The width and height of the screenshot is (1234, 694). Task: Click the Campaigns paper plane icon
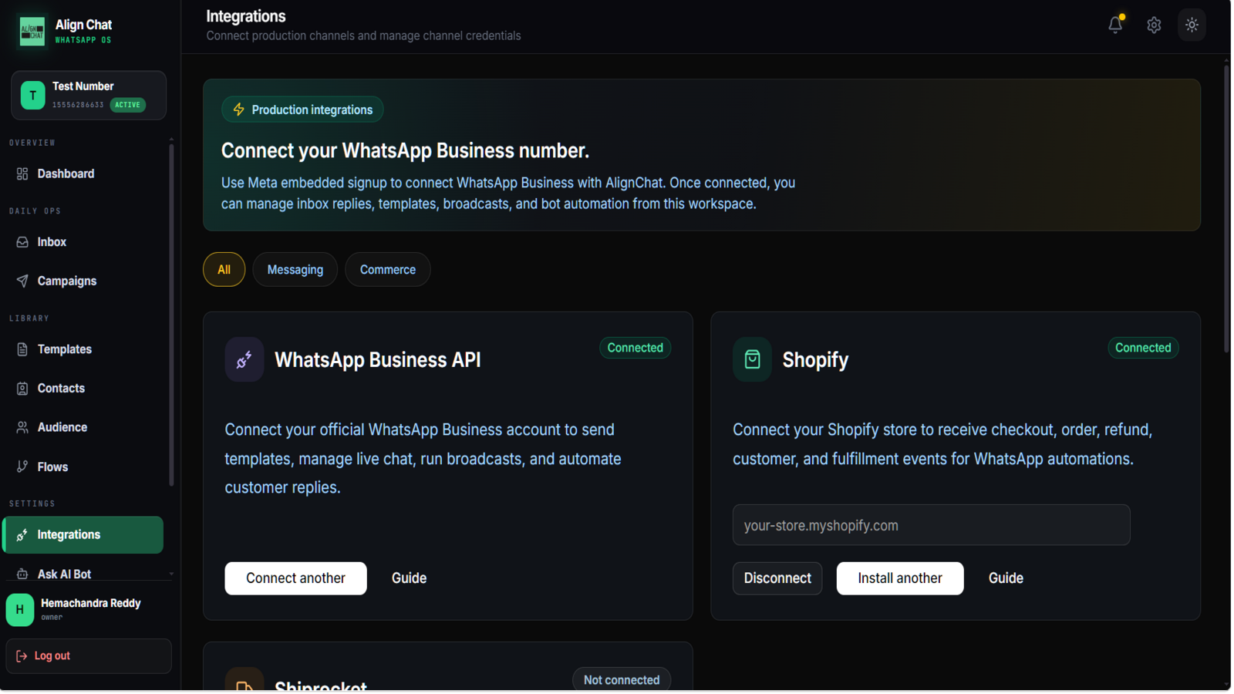pyautogui.click(x=22, y=281)
